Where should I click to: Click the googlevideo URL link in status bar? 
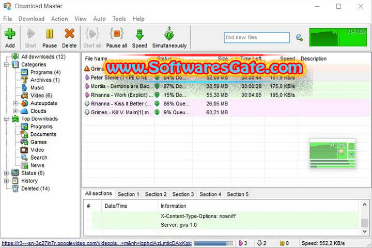coord(97,243)
